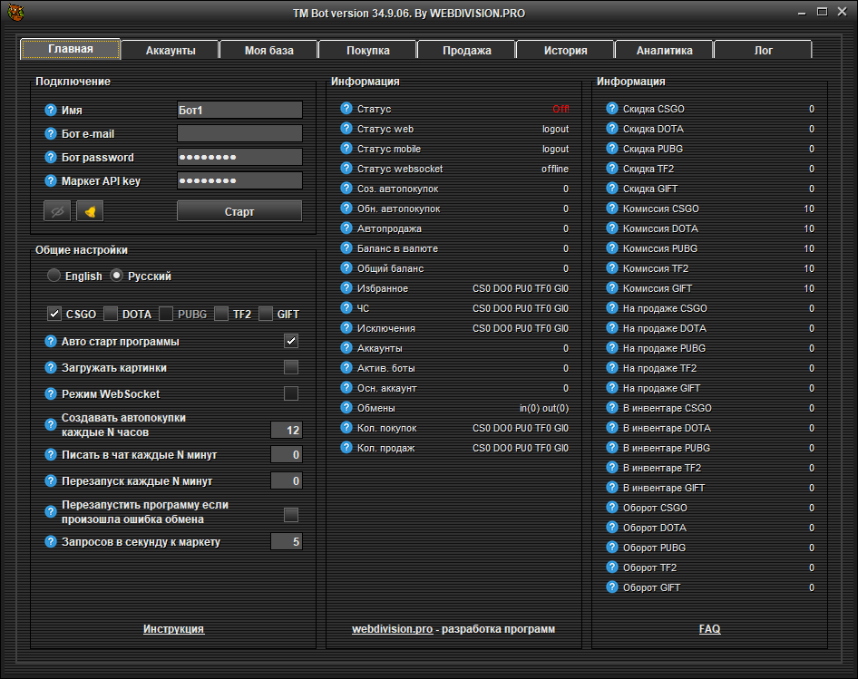858x679 pixels.
Task: Open help tooltip icon for Избранное
Action: coord(346,288)
